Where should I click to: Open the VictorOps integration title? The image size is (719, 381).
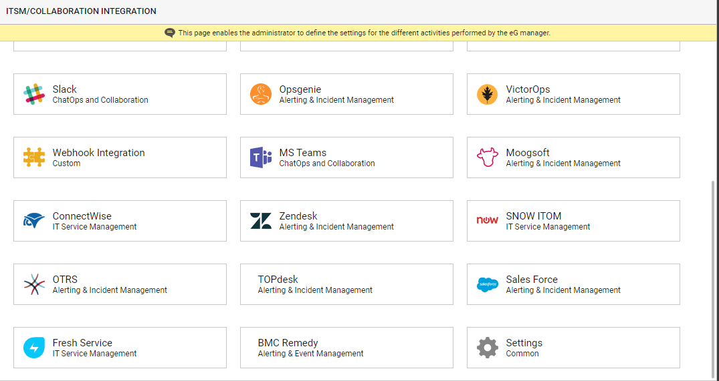pos(528,89)
